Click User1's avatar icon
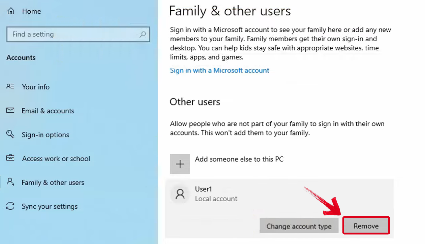Viewport: 425px width, 244px height. click(x=180, y=194)
